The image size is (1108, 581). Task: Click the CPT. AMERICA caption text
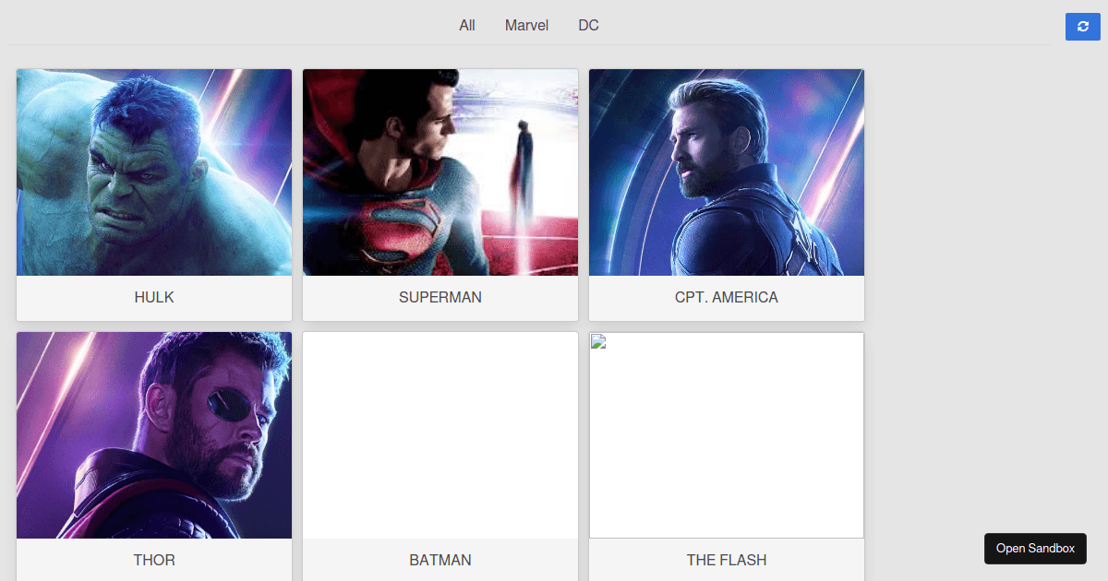tap(727, 298)
